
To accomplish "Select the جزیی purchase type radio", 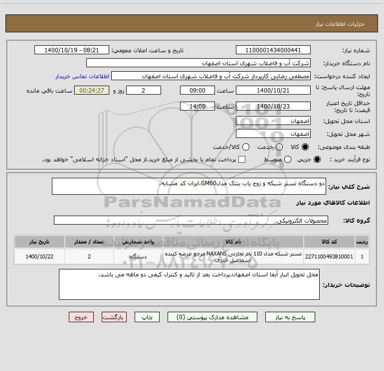I will [317, 159].
